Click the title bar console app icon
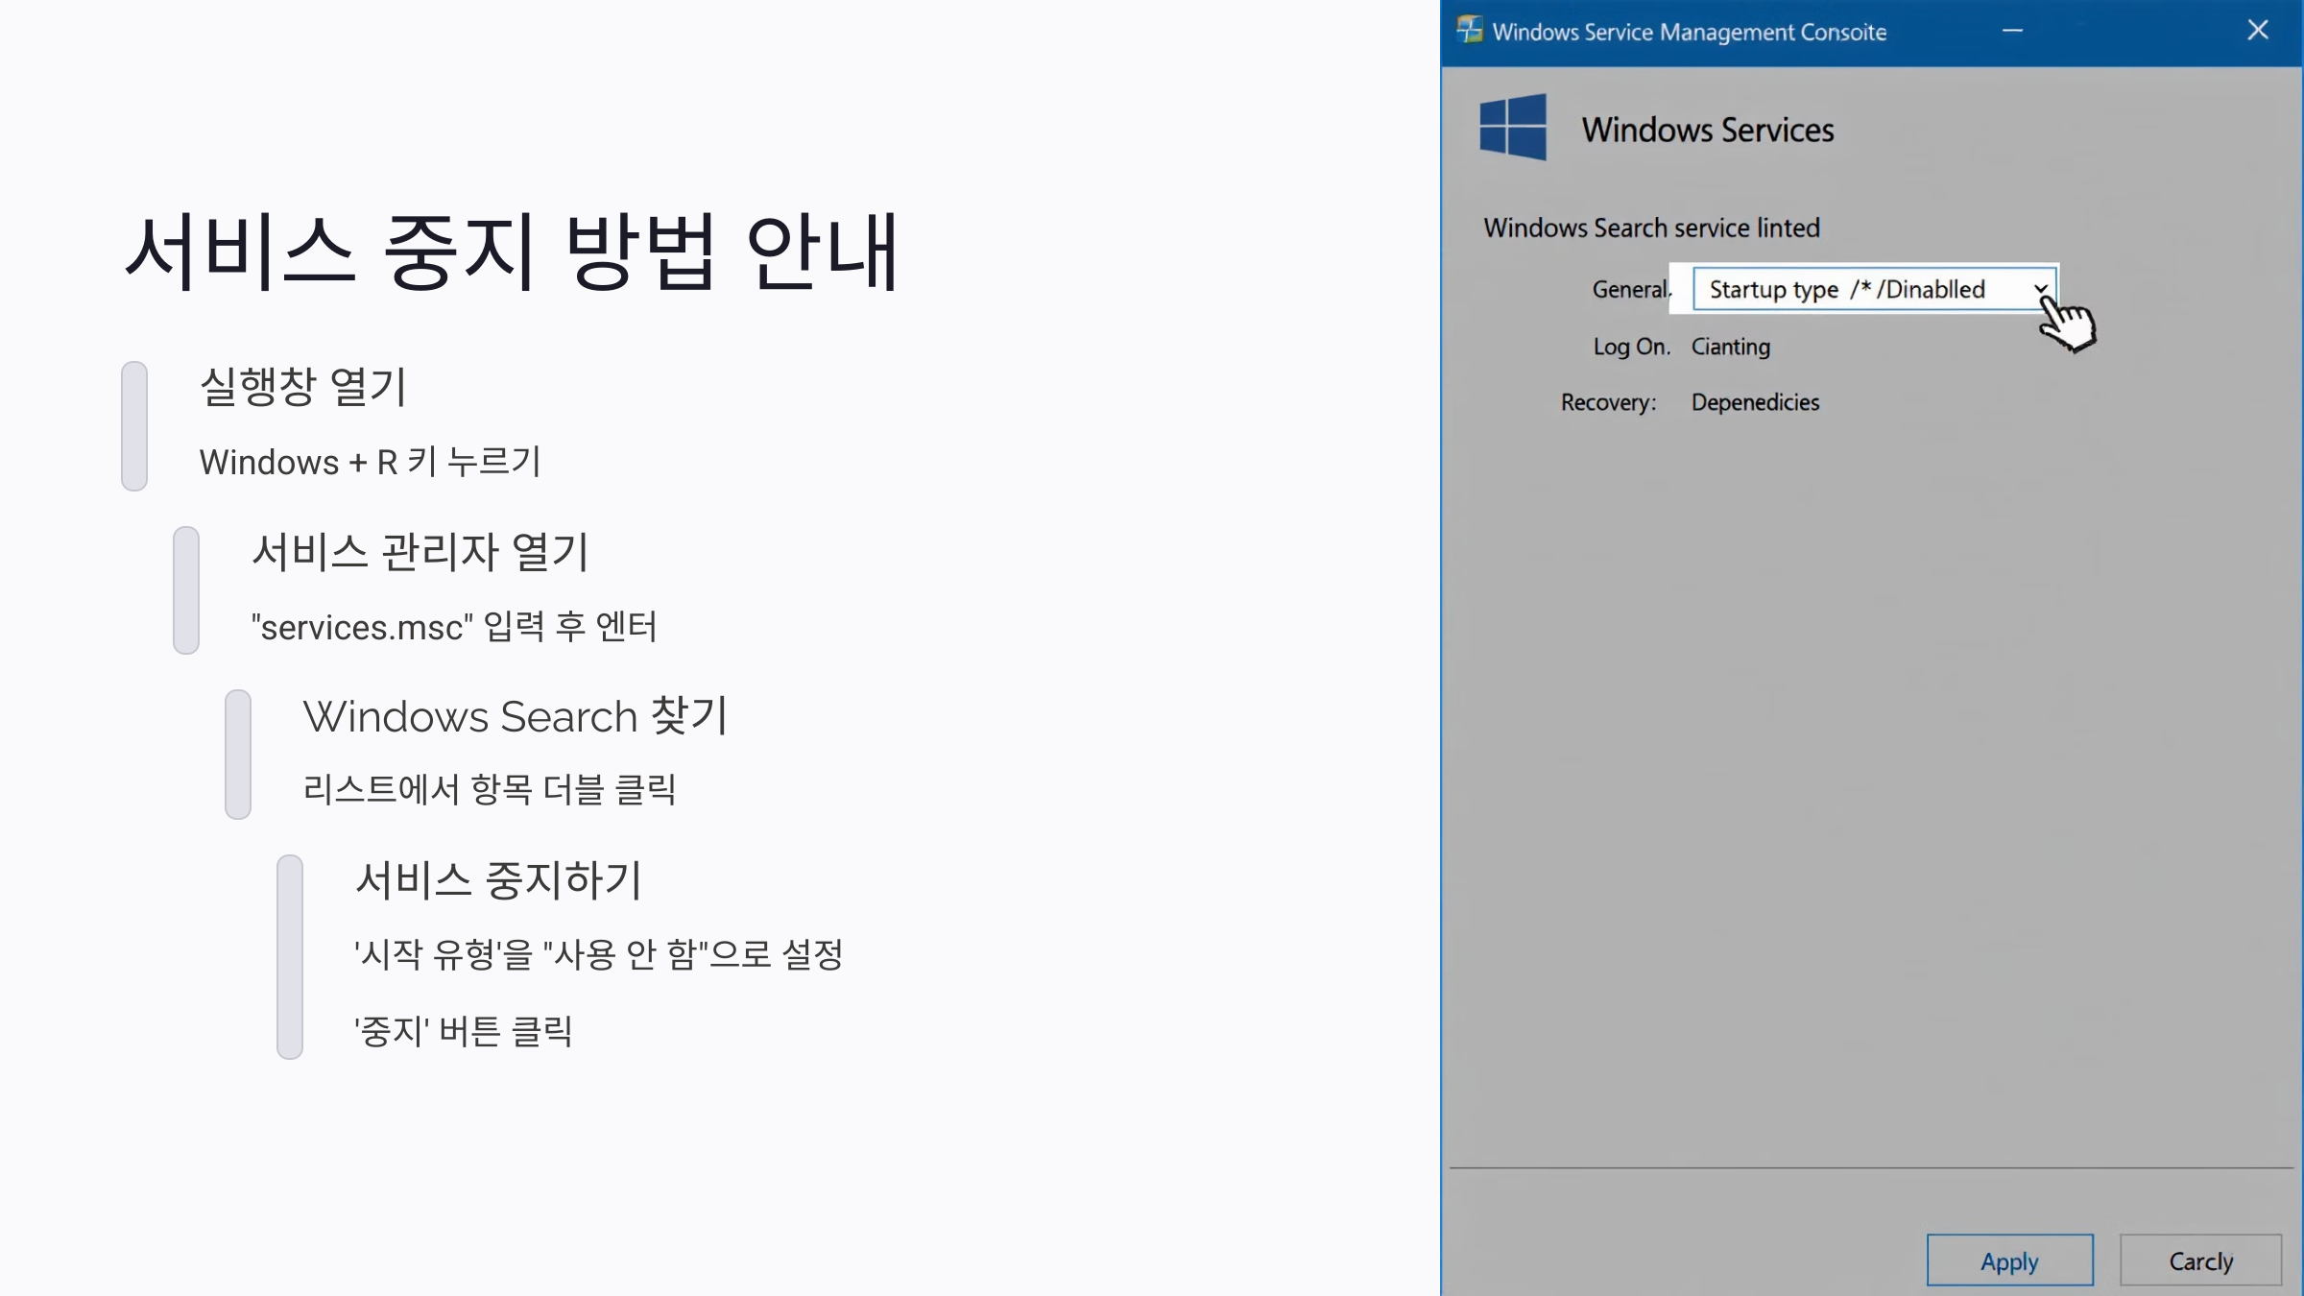Screen dimensions: 2304x1296 [1469, 30]
